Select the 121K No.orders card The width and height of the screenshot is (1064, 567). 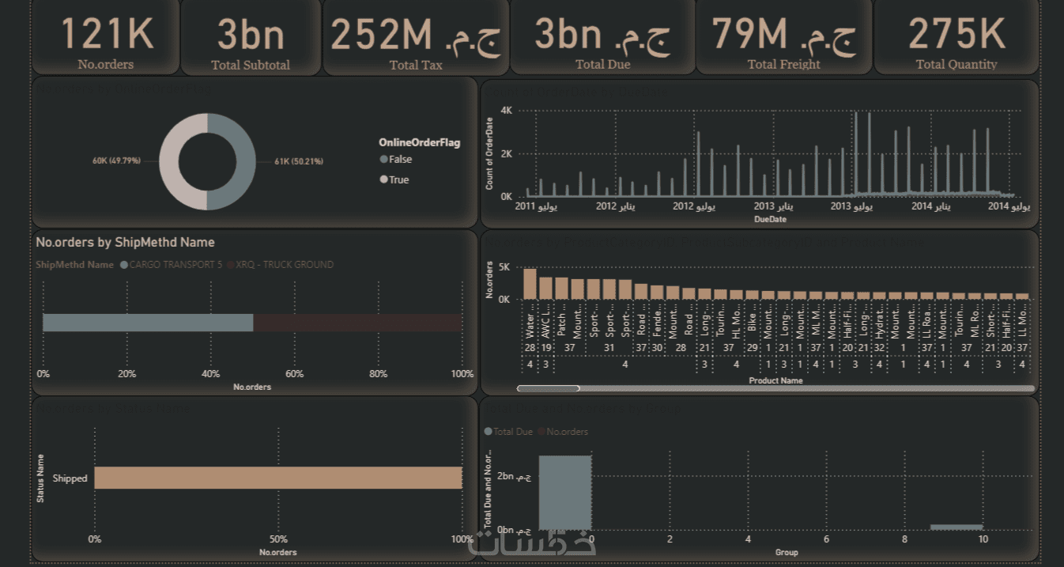[x=106, y=37]
